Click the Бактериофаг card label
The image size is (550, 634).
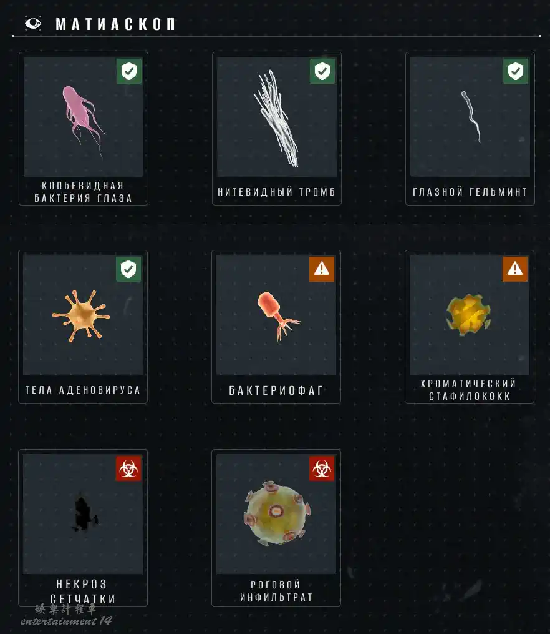[276, 390]
